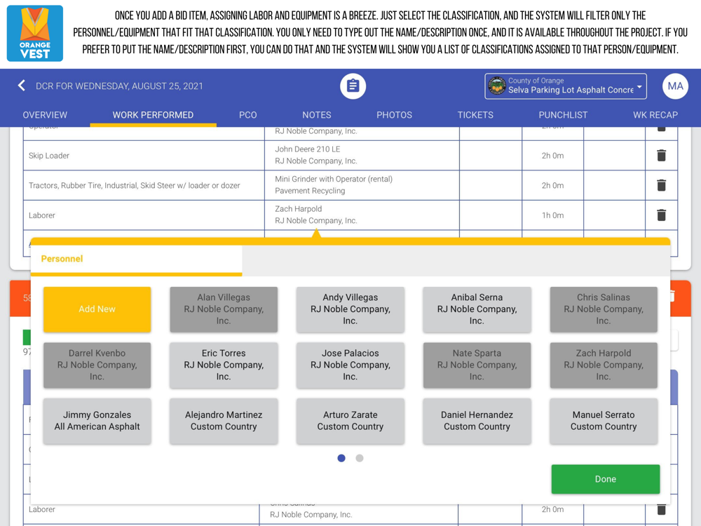
Task: Go to the Notes tab
Action: point(317,115)
